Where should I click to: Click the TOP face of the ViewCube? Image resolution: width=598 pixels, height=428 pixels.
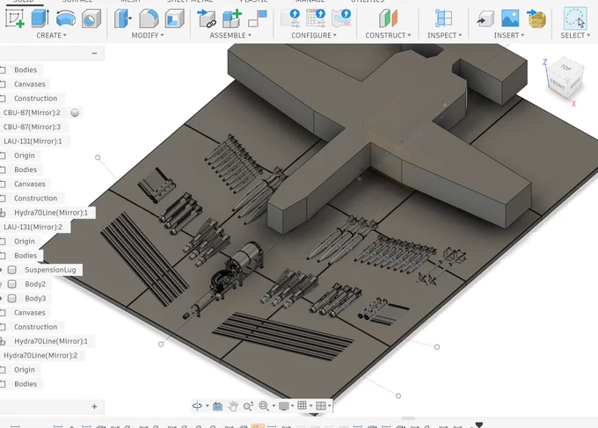pos(566,68)
